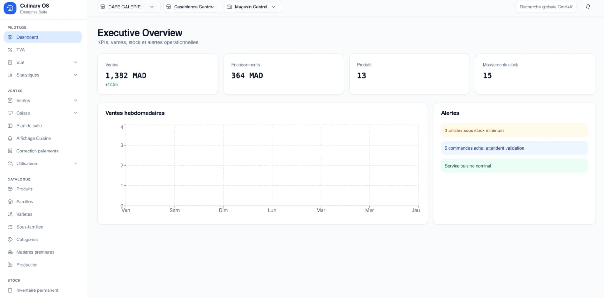Click the Service cuisine nominal alert

pyautogui.click(x=514, y=166)
